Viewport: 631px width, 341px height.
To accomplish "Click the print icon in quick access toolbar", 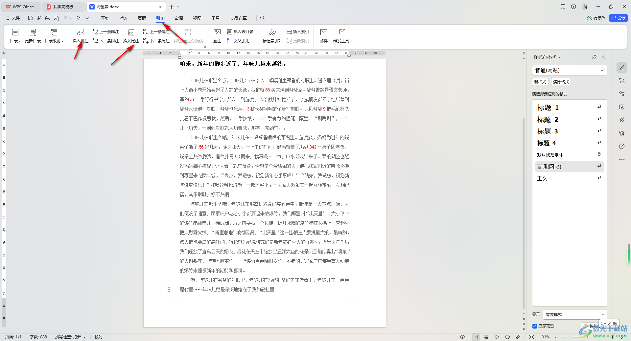I will 48,18.
